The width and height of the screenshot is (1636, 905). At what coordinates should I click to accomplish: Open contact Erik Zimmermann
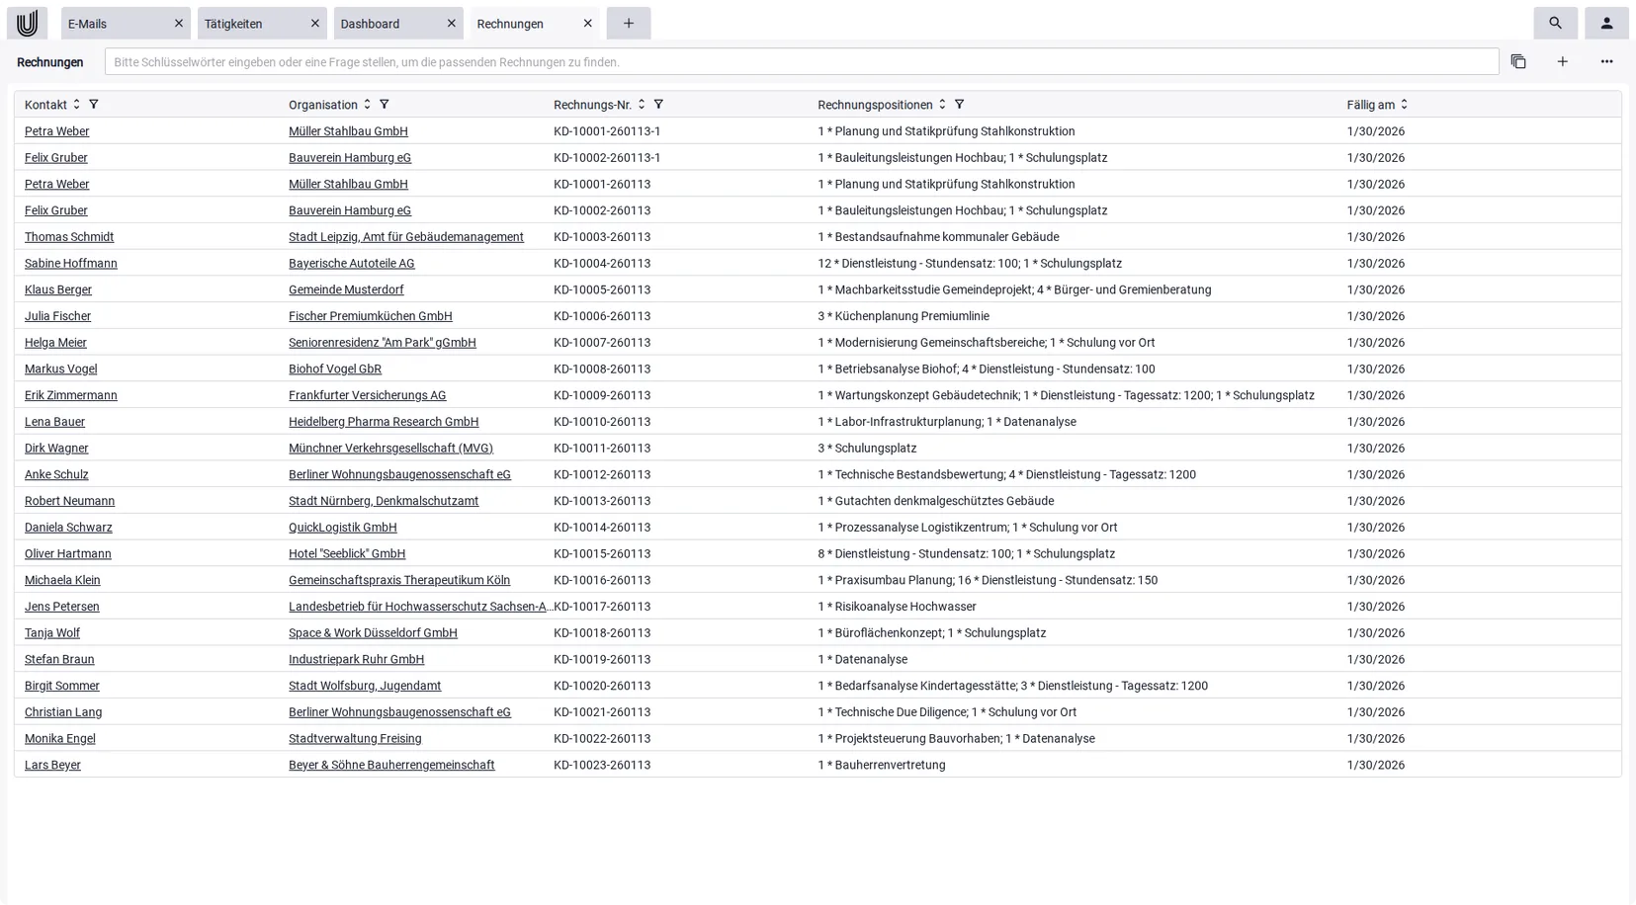click(71, 395)
